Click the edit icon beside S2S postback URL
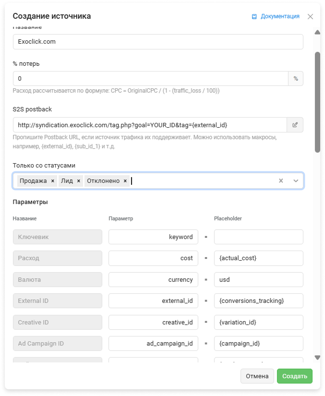Screen dimensions: 325x396 (295, 125)
